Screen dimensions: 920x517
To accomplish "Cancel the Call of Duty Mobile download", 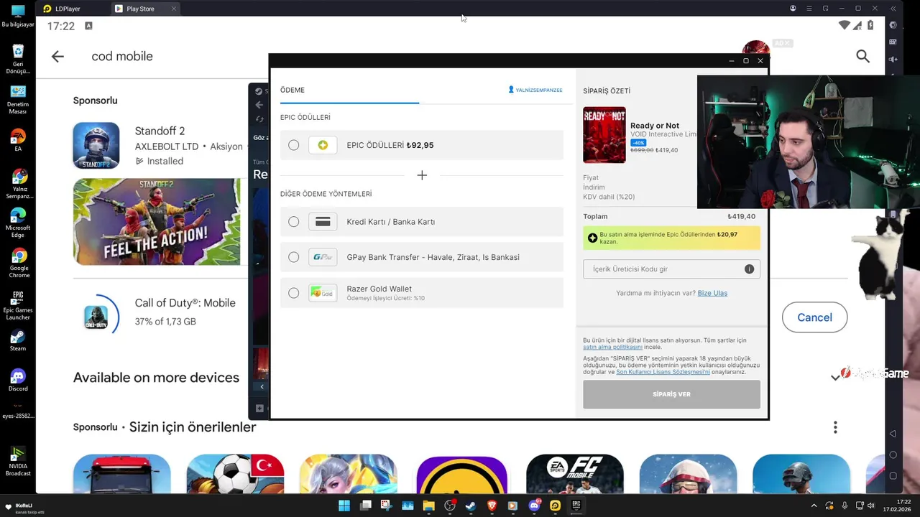I will coord(814,317).
